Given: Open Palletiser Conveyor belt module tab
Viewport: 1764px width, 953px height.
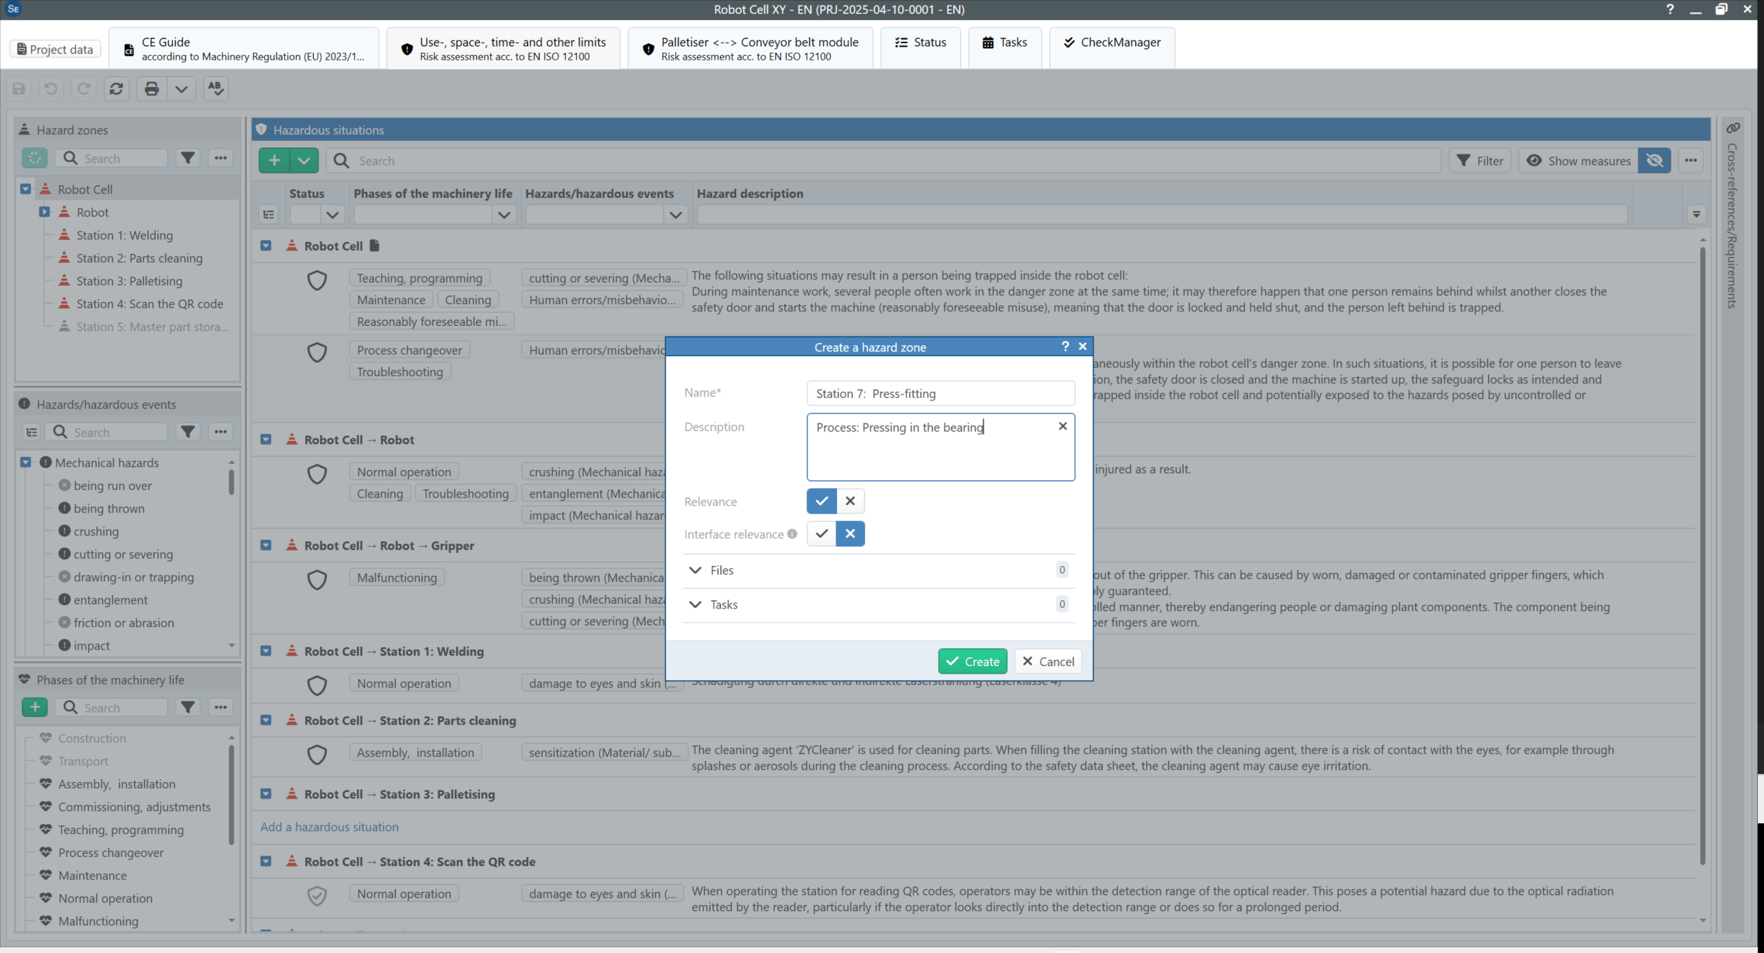Looking at the screenshot, I should click(751, 49).
